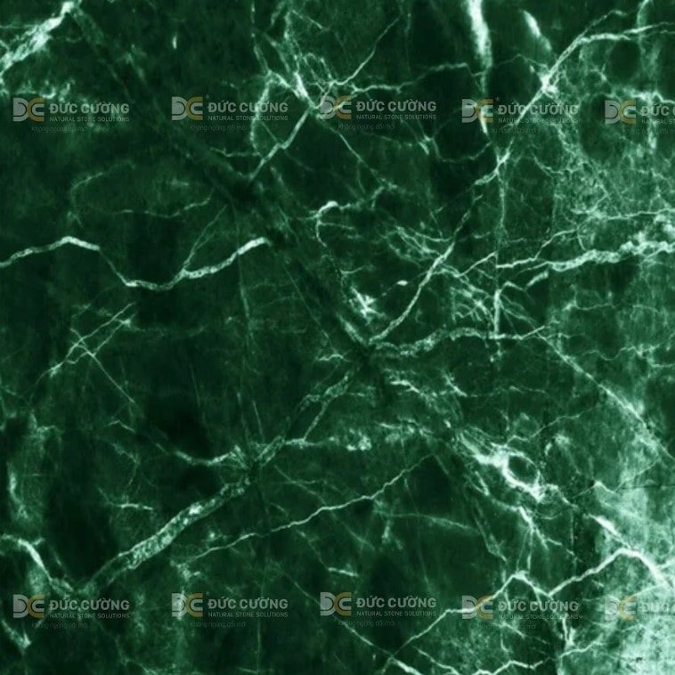Click the second DC logo in the bottom row
The image size is (675, 675).
click(x=187, y=606)
